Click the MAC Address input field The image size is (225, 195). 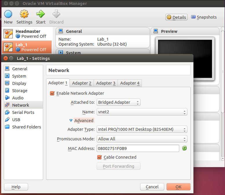[138, 148]
